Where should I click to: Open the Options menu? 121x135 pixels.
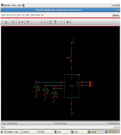click(x=28, y=15)
